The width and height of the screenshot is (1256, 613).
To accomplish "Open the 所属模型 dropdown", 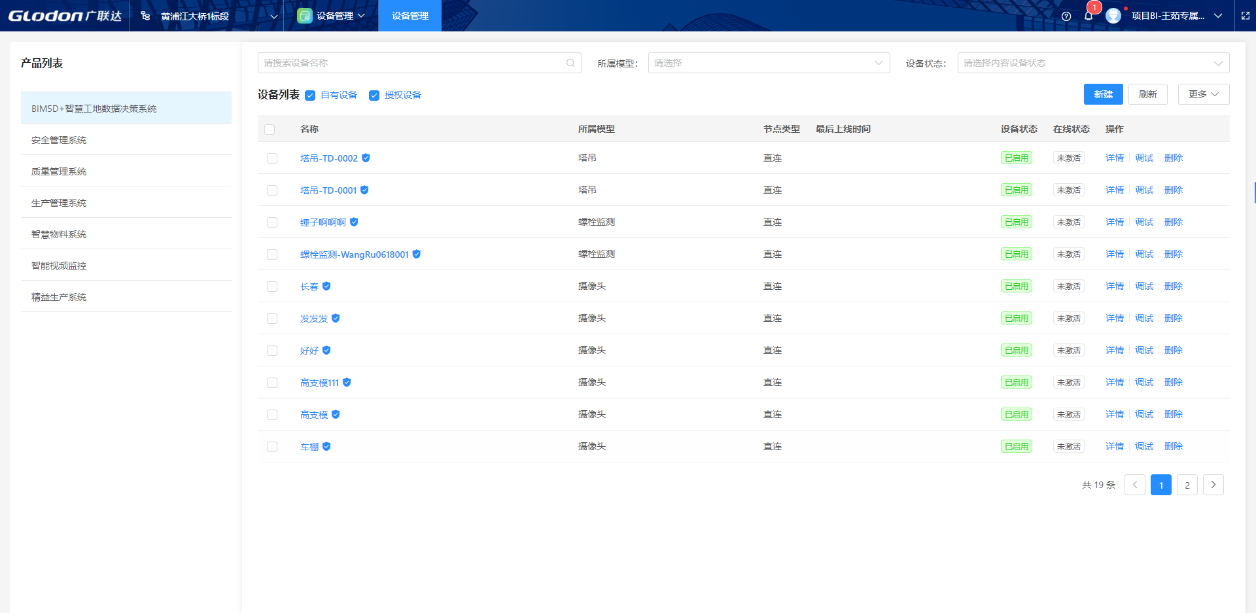I will click(x=769, y=63).
